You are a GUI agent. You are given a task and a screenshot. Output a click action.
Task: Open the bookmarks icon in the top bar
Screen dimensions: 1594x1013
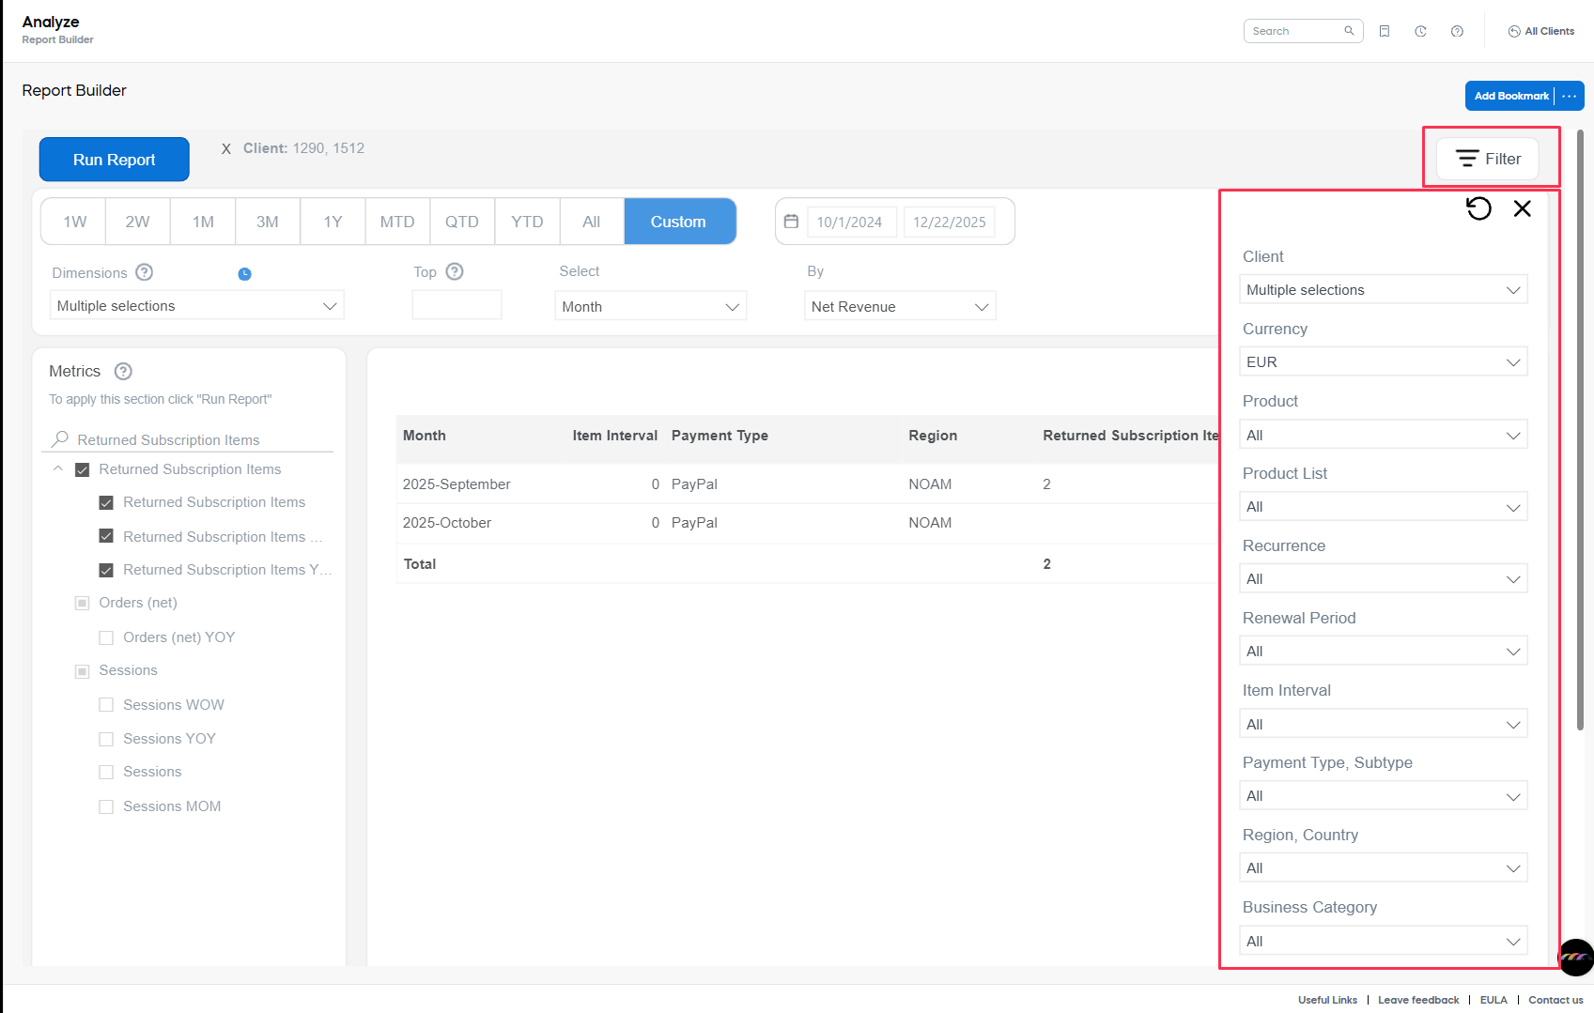click(1385, 30)
